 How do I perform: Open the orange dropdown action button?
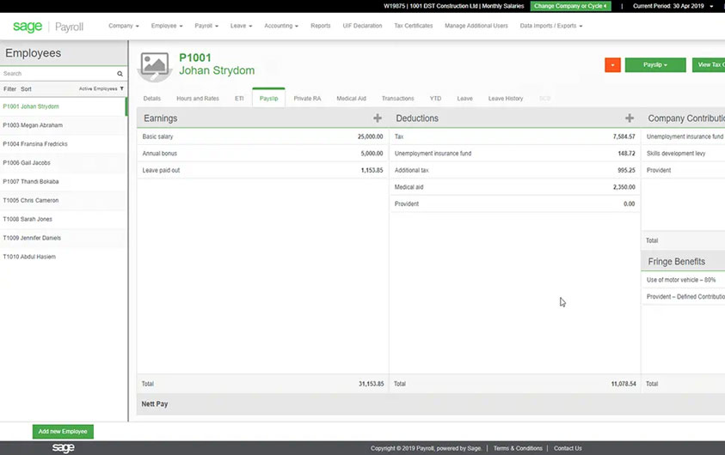click(x=612, y=65)
